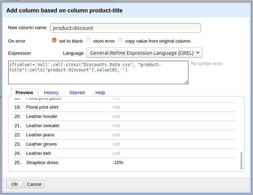Click the null result for Leather belt

coord(116,153)
